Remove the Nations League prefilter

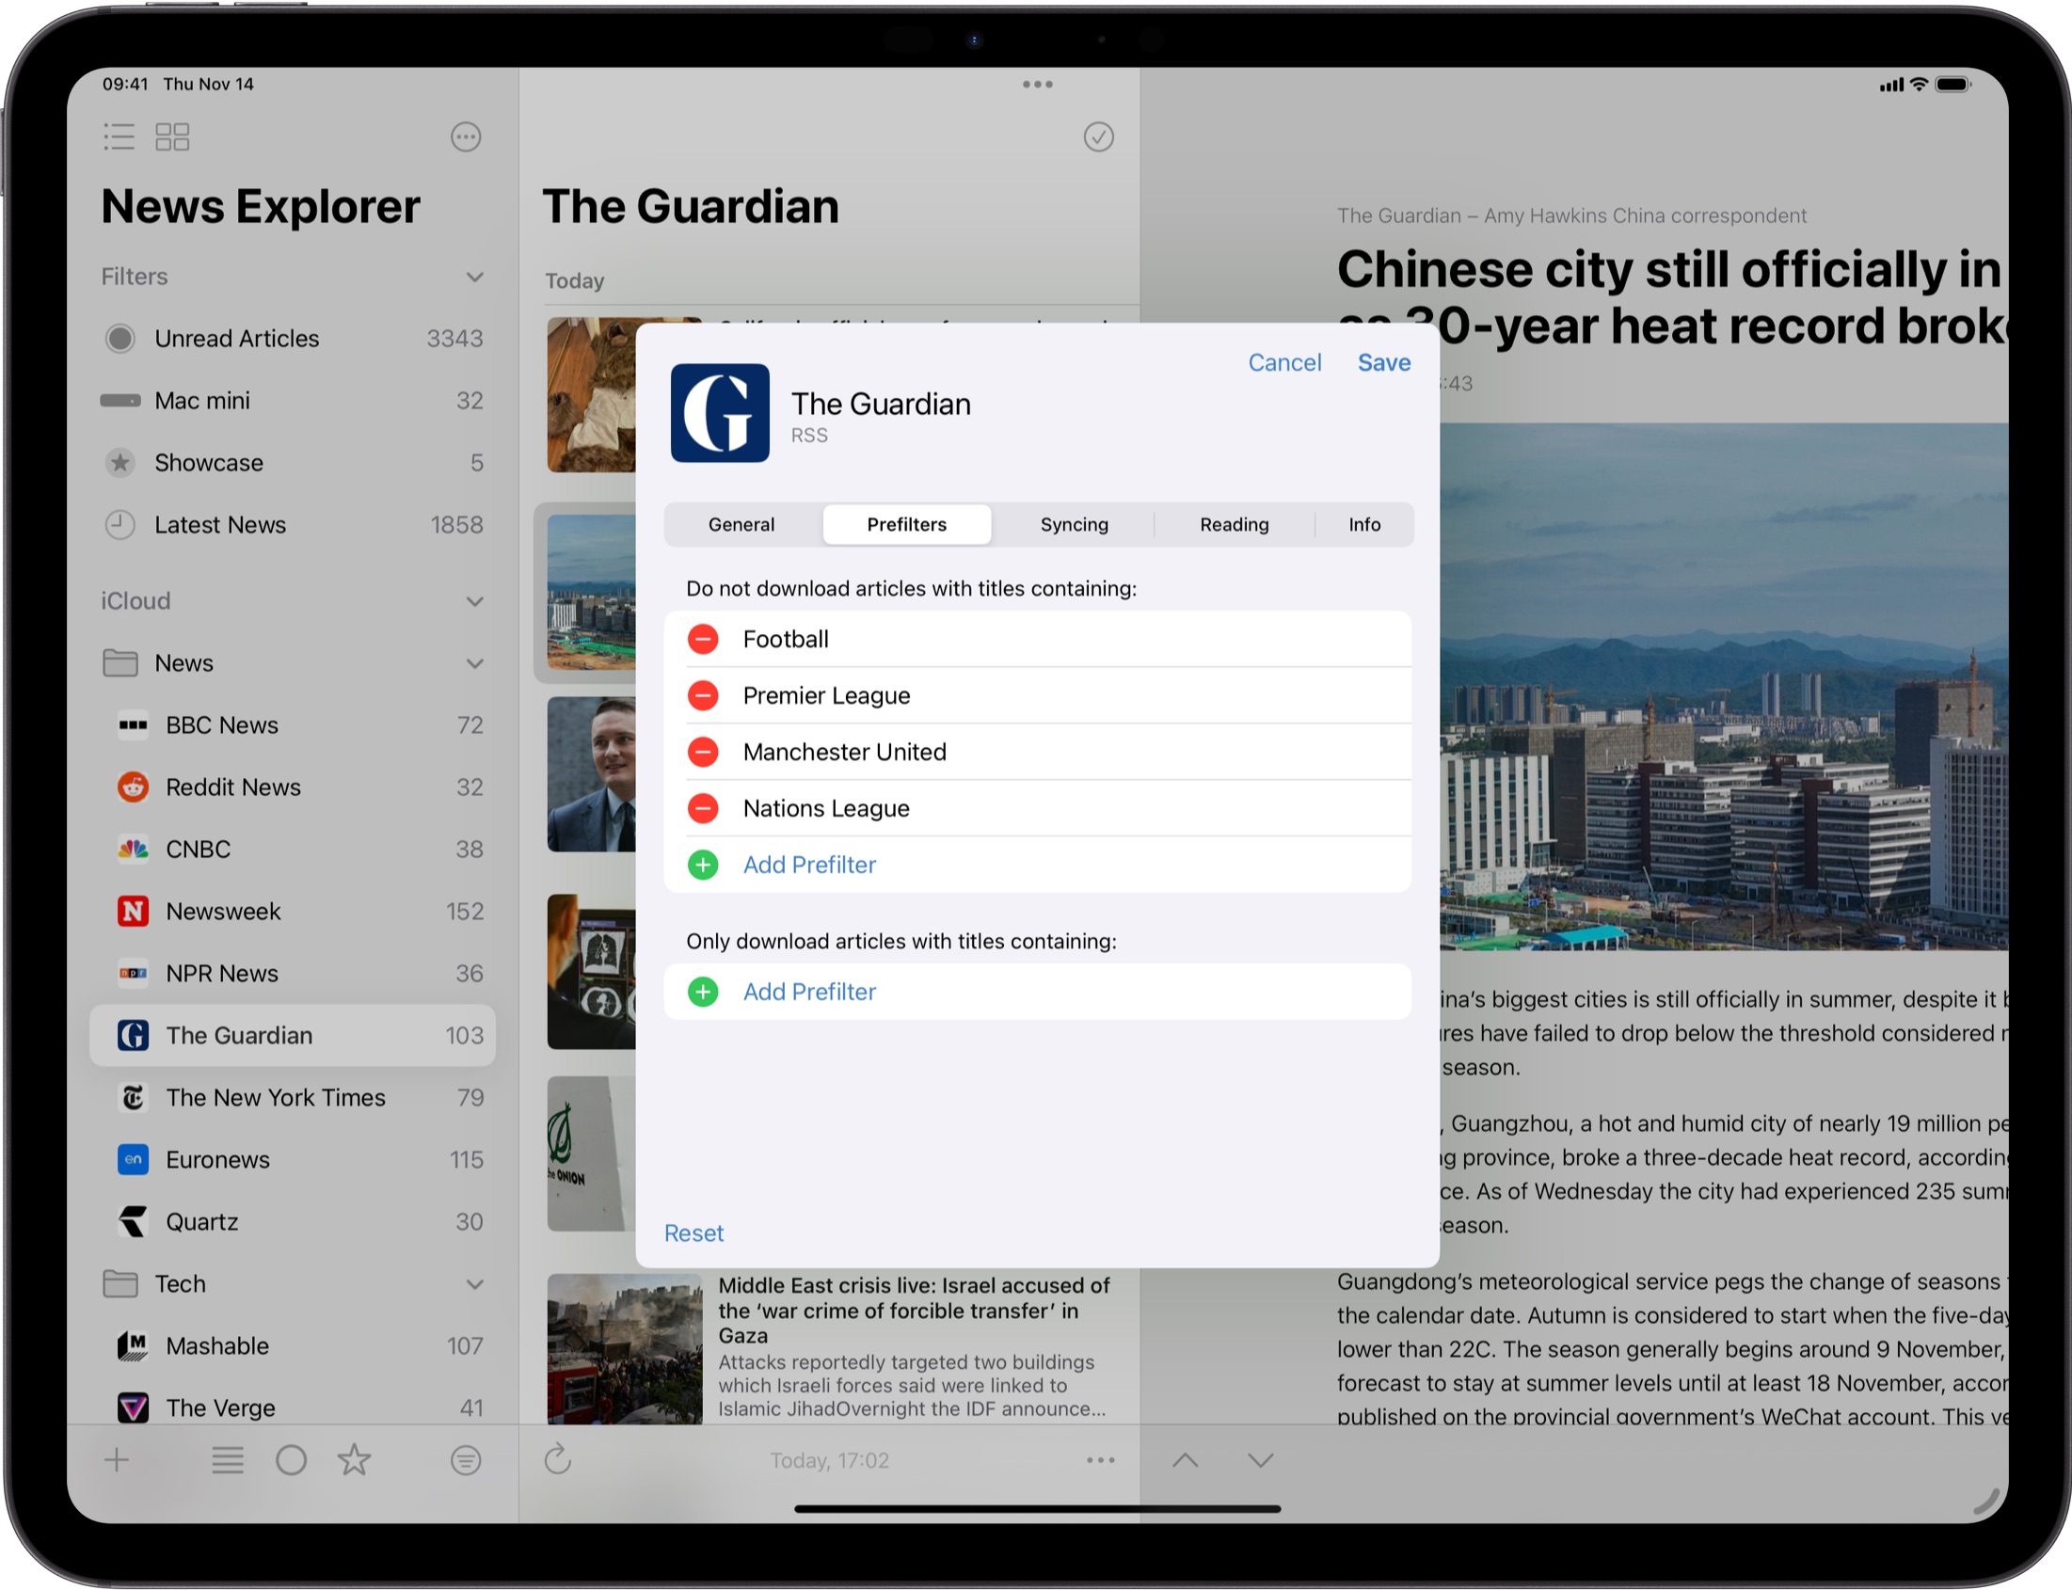pyautogui.click(x=702, y=808)
